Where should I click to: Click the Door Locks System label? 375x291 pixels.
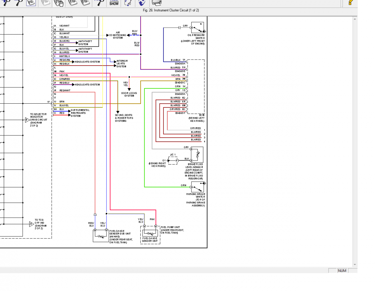[129, 94]
